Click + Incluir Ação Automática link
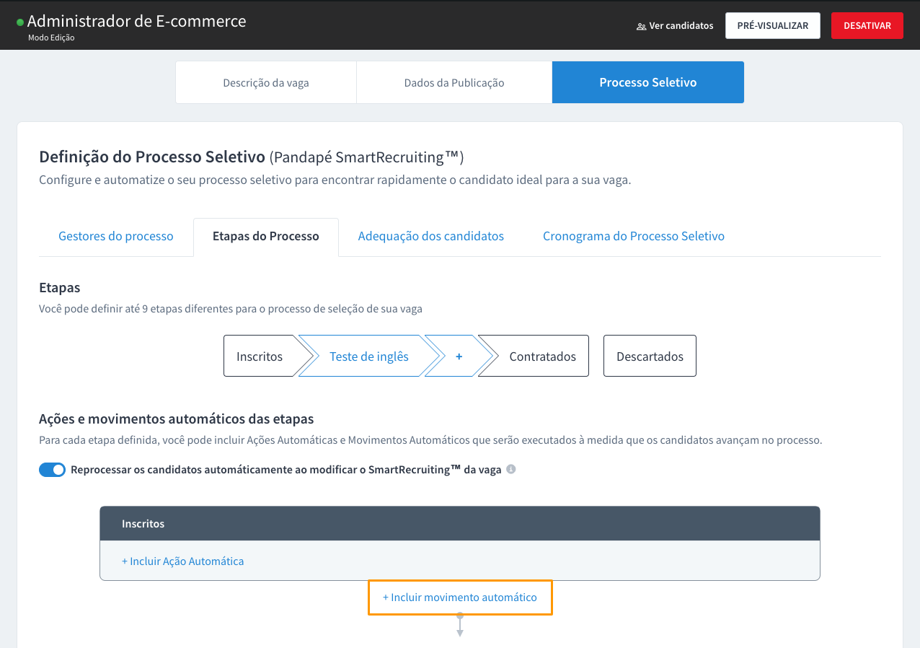This screenshot has height=648, width=920. tap(183, 561)
